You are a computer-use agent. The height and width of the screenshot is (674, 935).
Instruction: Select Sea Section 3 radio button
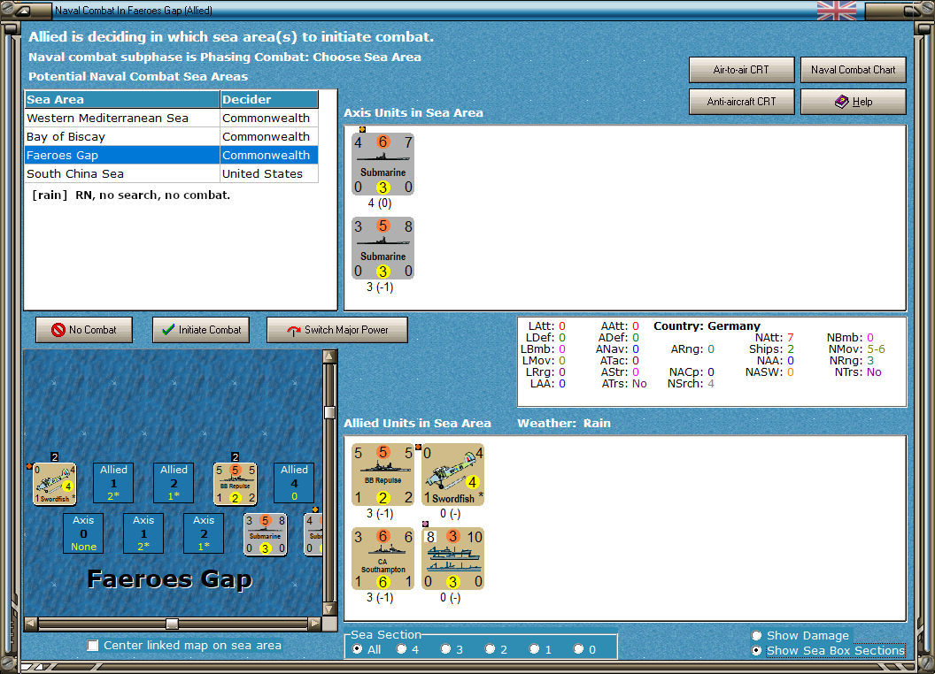446,649
